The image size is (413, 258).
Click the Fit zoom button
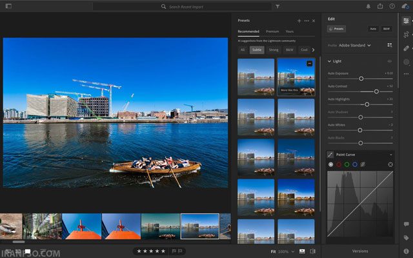273,252
